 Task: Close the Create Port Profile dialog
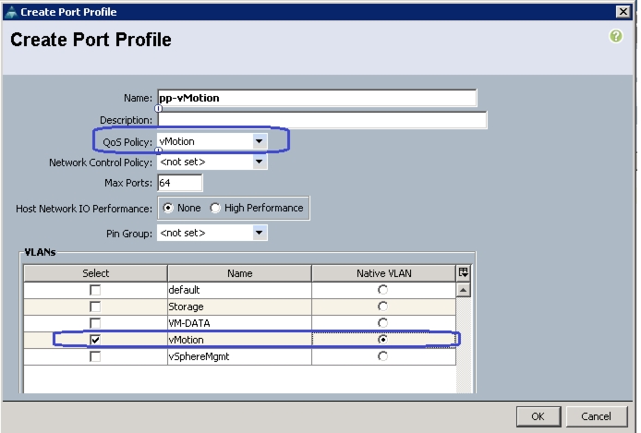coord(623,11)
